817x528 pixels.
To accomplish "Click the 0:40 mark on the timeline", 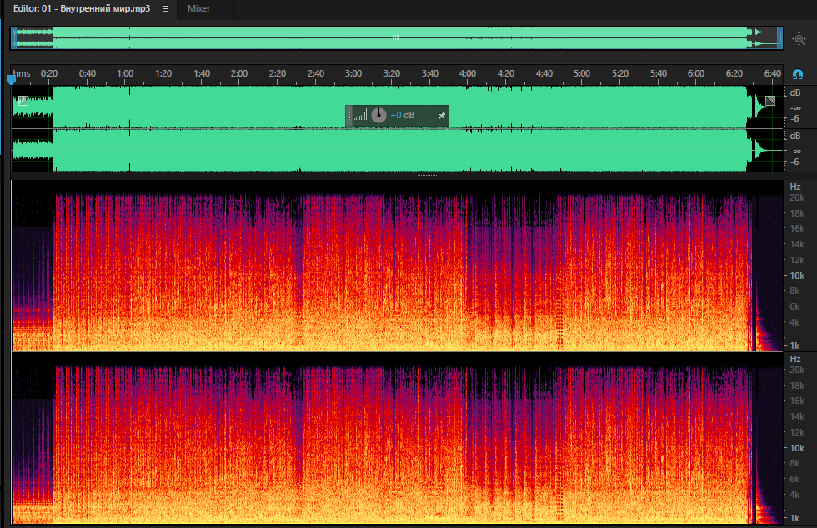I will (87, 73).
